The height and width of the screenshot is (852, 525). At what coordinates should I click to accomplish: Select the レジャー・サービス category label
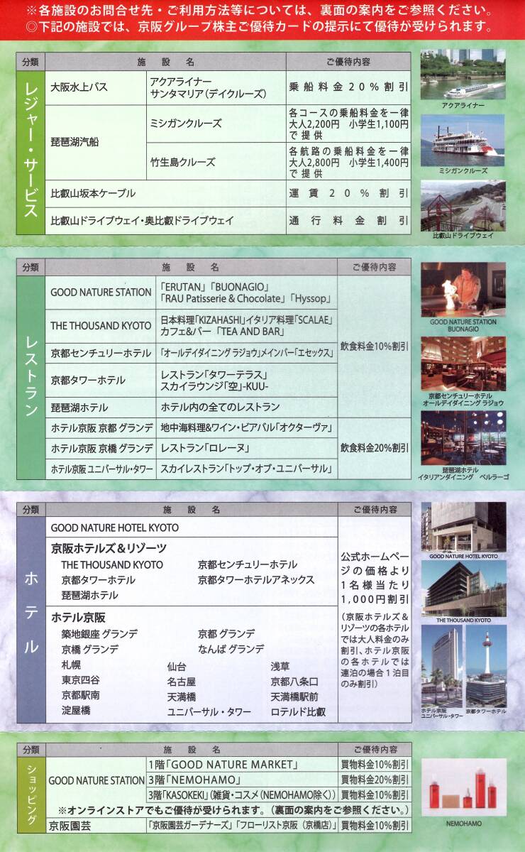[x=31, y=152]
